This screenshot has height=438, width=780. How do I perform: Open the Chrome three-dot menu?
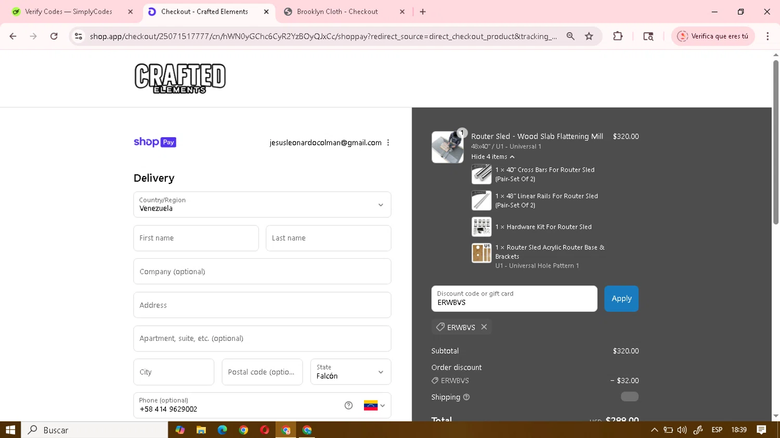tap(768, 36)
